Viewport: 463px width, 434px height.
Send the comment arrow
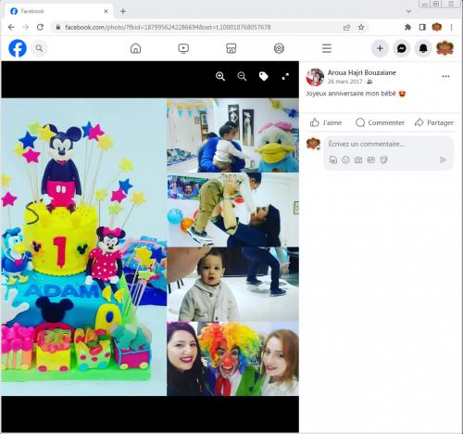[x=443, y=160]
